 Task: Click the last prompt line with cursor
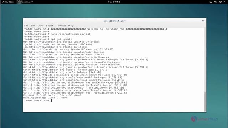coord(38,100)
